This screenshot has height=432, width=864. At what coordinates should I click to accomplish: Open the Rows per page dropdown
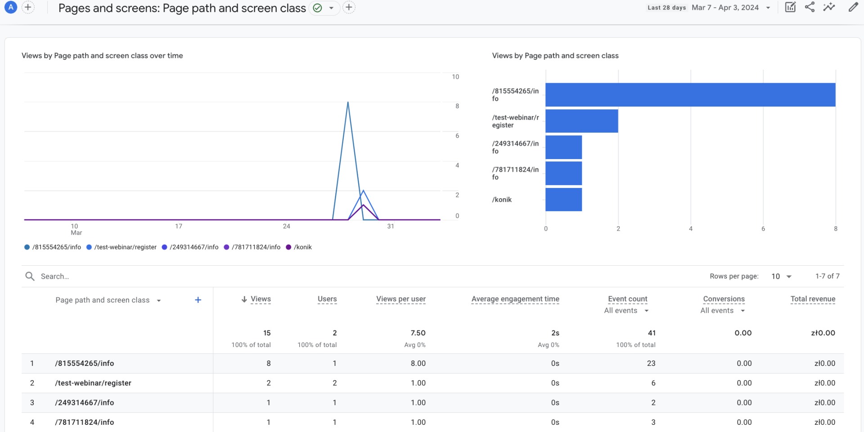coord(780,276)
